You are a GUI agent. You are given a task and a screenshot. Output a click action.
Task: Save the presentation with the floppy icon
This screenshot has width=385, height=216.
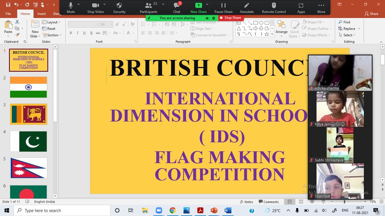pos(8,5)
